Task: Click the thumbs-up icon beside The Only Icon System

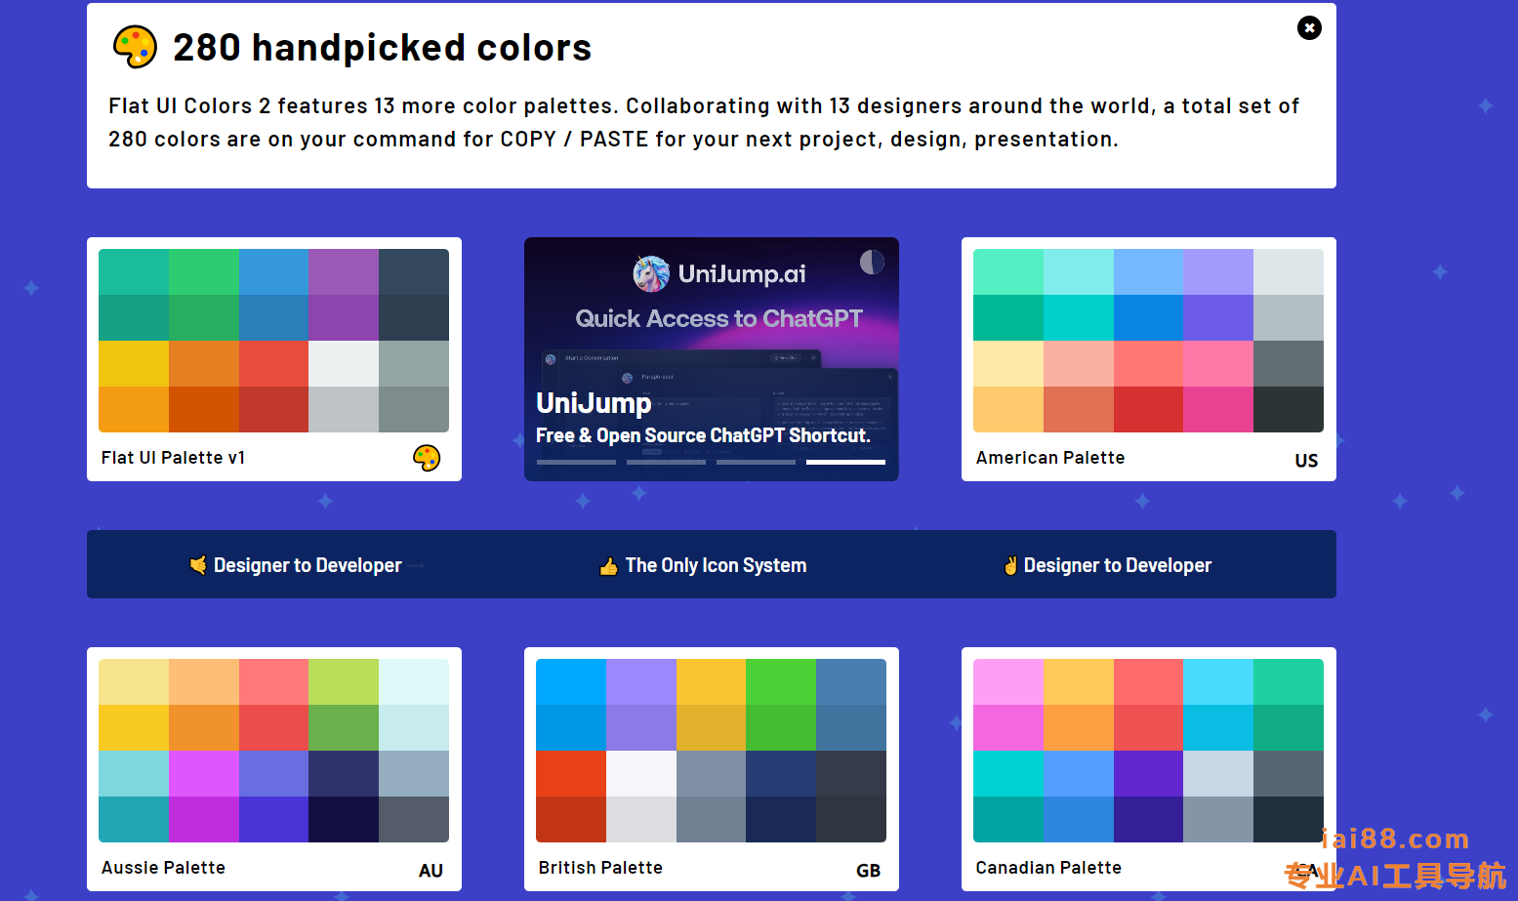Action: [x=608, y=566]
